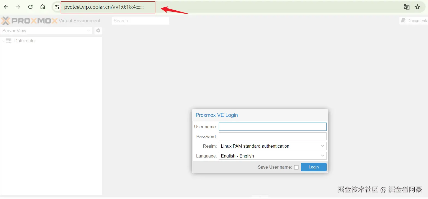Screen dimensions: 428x199
Task: Click the User name input field
Action: pos(272,127)
